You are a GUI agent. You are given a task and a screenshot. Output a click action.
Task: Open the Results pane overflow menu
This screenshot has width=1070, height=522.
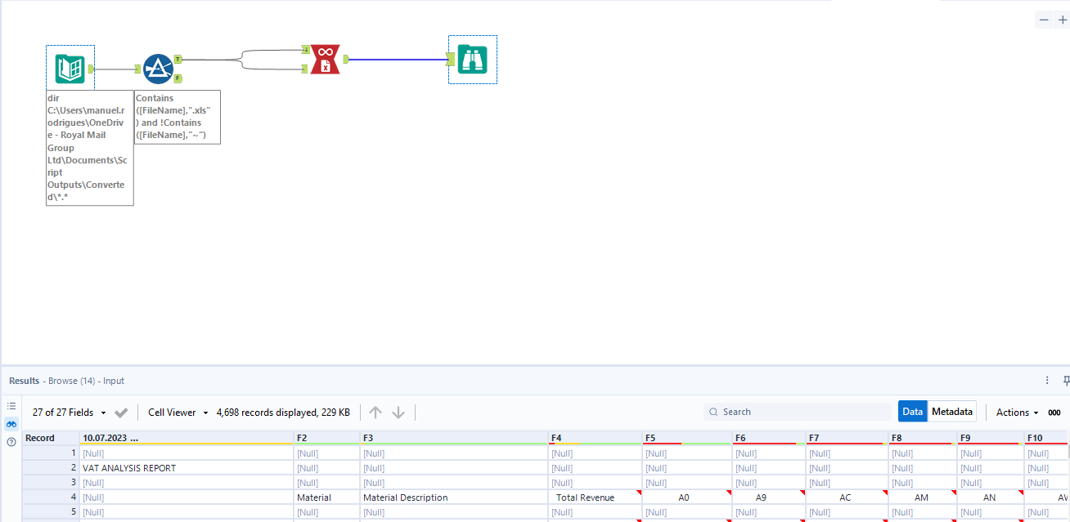click(x=1046, y=381)
